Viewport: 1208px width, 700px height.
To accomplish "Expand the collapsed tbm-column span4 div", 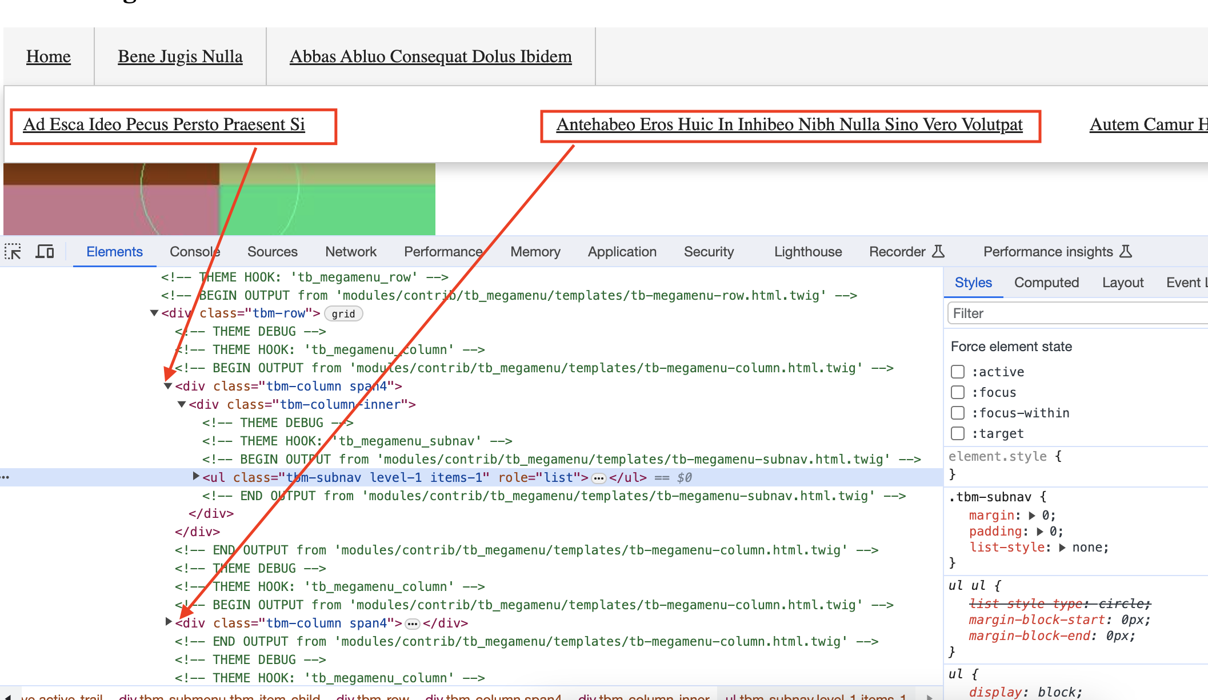I will (167, 623).
